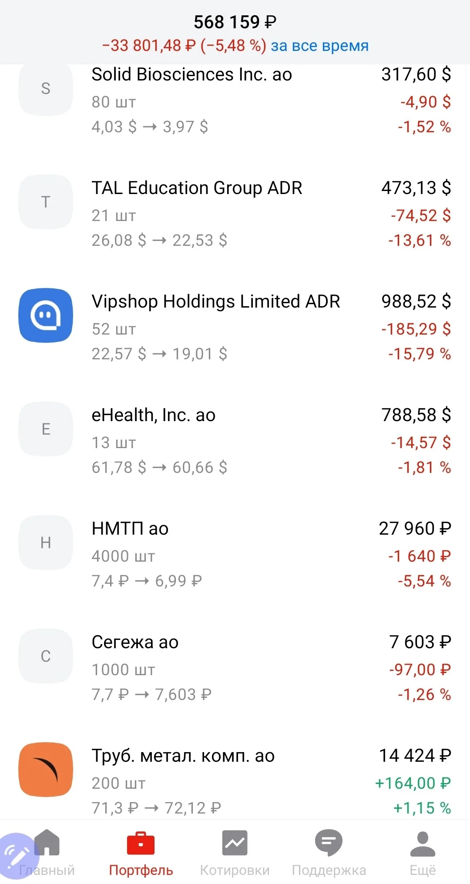Tap the total portfolio value 568 159 ₽

(235, 22)
